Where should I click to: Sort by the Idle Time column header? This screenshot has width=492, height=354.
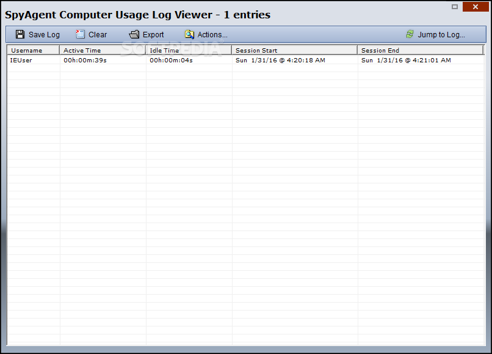[x=189, y=50]
